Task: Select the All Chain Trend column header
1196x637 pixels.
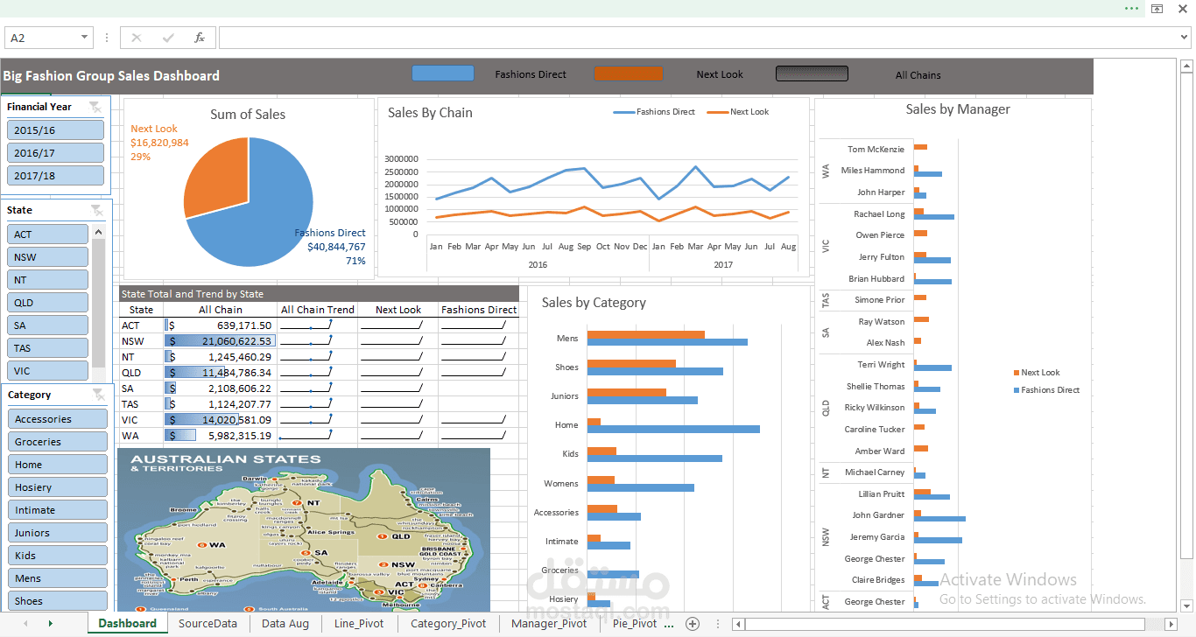Action: click(x=317, y=309)
